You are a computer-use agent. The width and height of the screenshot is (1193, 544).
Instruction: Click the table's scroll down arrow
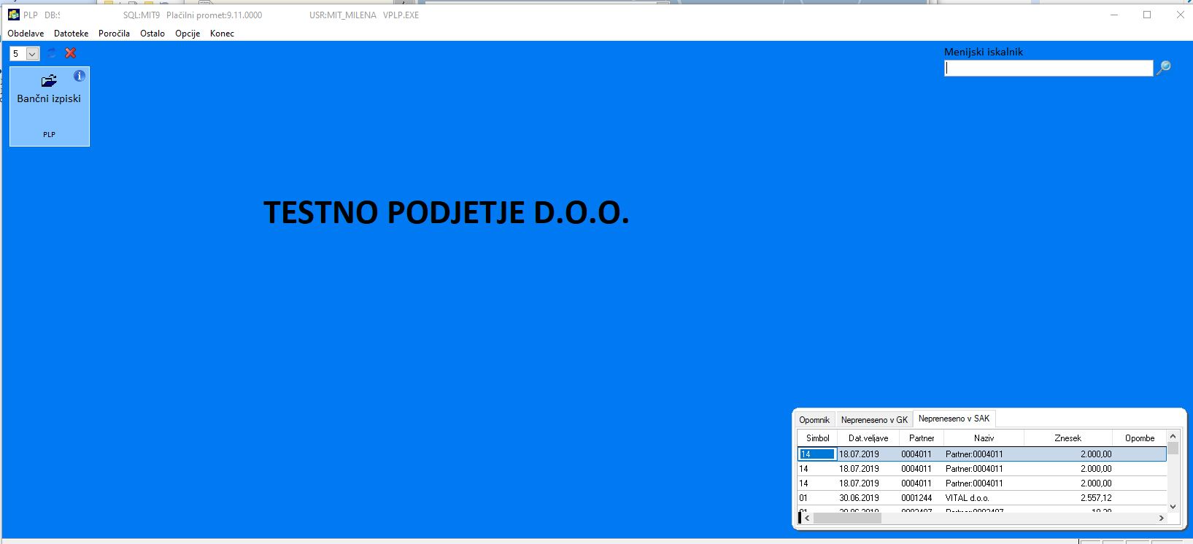1173,506
